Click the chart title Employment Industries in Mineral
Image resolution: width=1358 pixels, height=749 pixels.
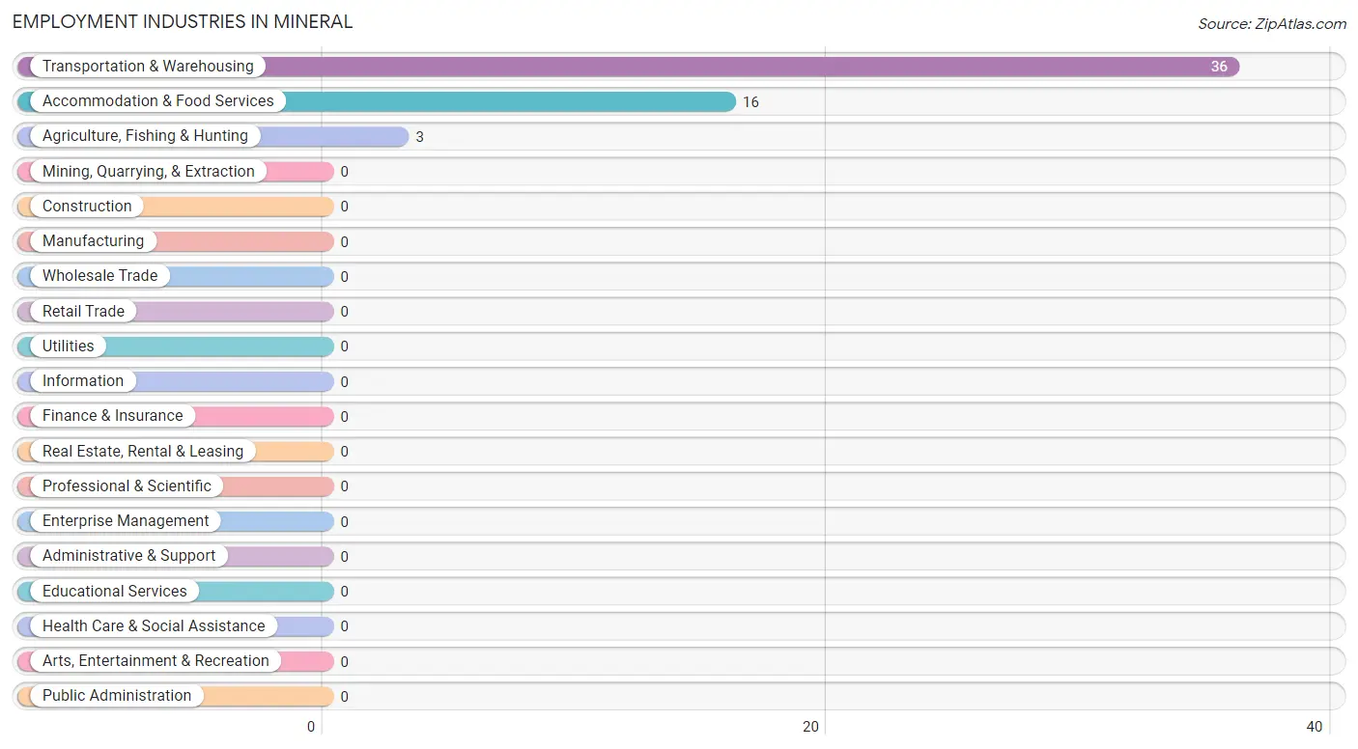pos(183,21)
